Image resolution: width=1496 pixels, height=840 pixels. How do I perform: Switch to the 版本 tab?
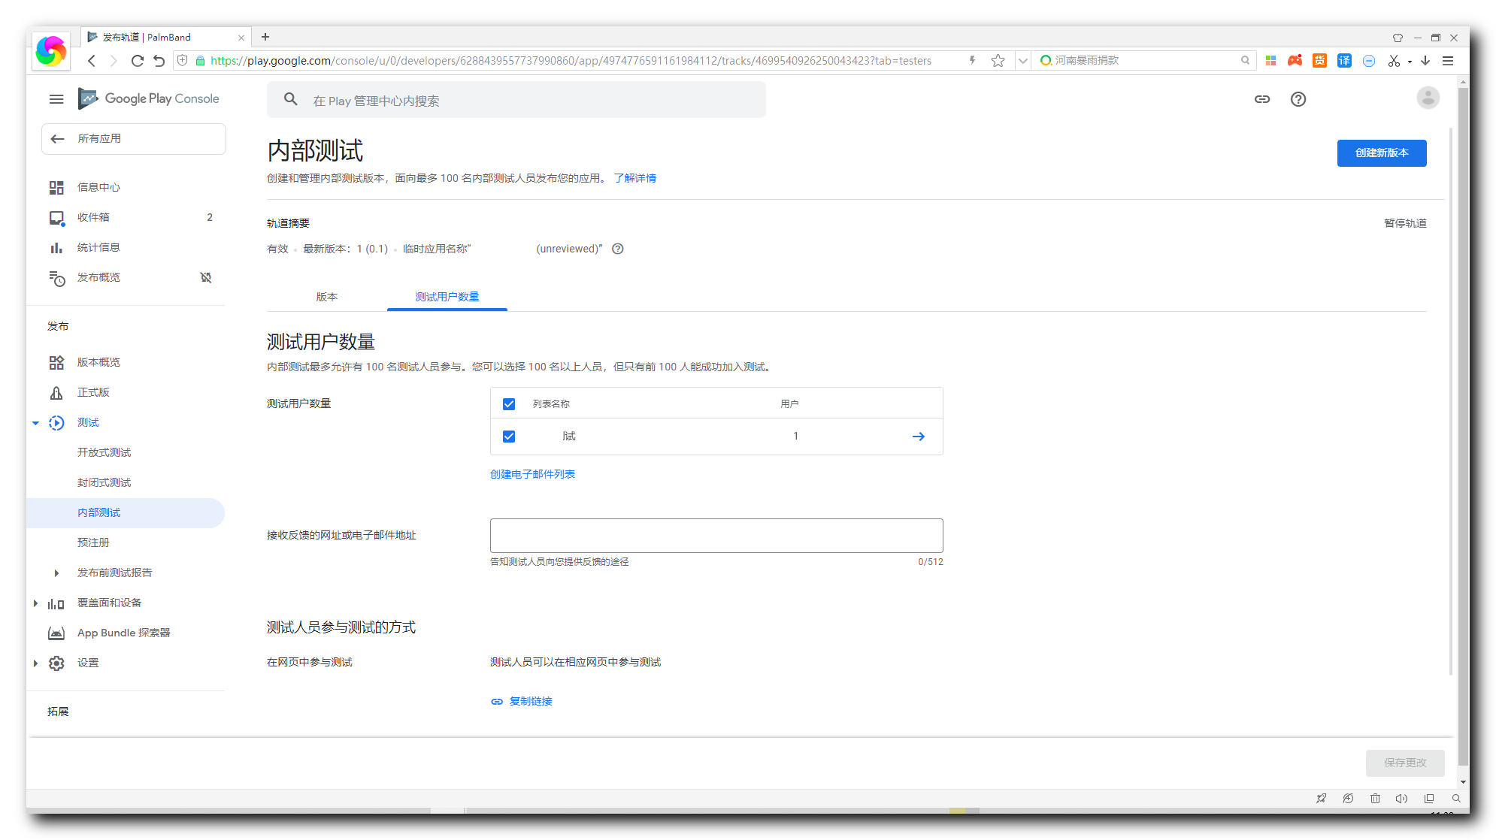327,297
